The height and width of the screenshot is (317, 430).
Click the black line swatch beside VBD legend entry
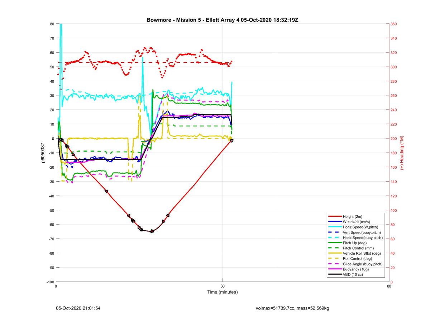pos(335,274)
